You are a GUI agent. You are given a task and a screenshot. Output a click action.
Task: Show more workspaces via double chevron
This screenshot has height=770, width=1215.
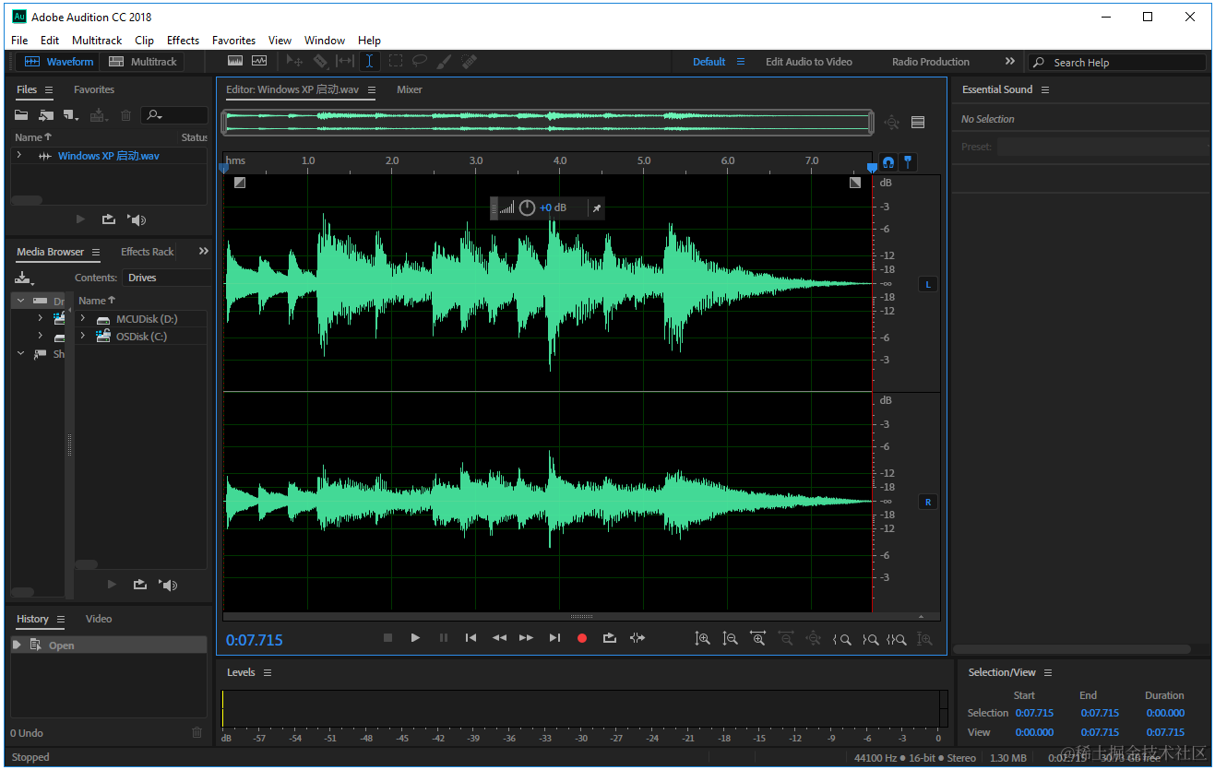(1010, 62)
